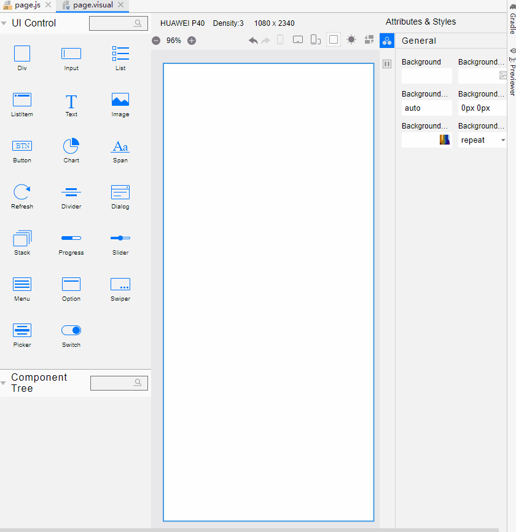Pick the Menu control
516x532 pixels.
coord(22,289)
